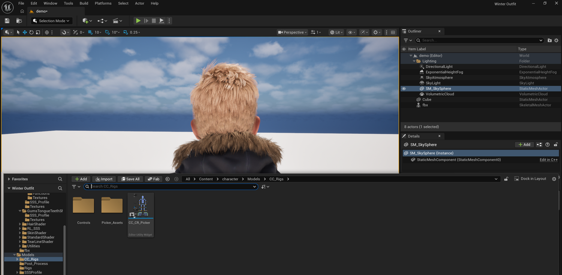Viewport: 562px width, 275px height.
Task: Open the camera speed dropdown
Action: [x=316, y=33]
